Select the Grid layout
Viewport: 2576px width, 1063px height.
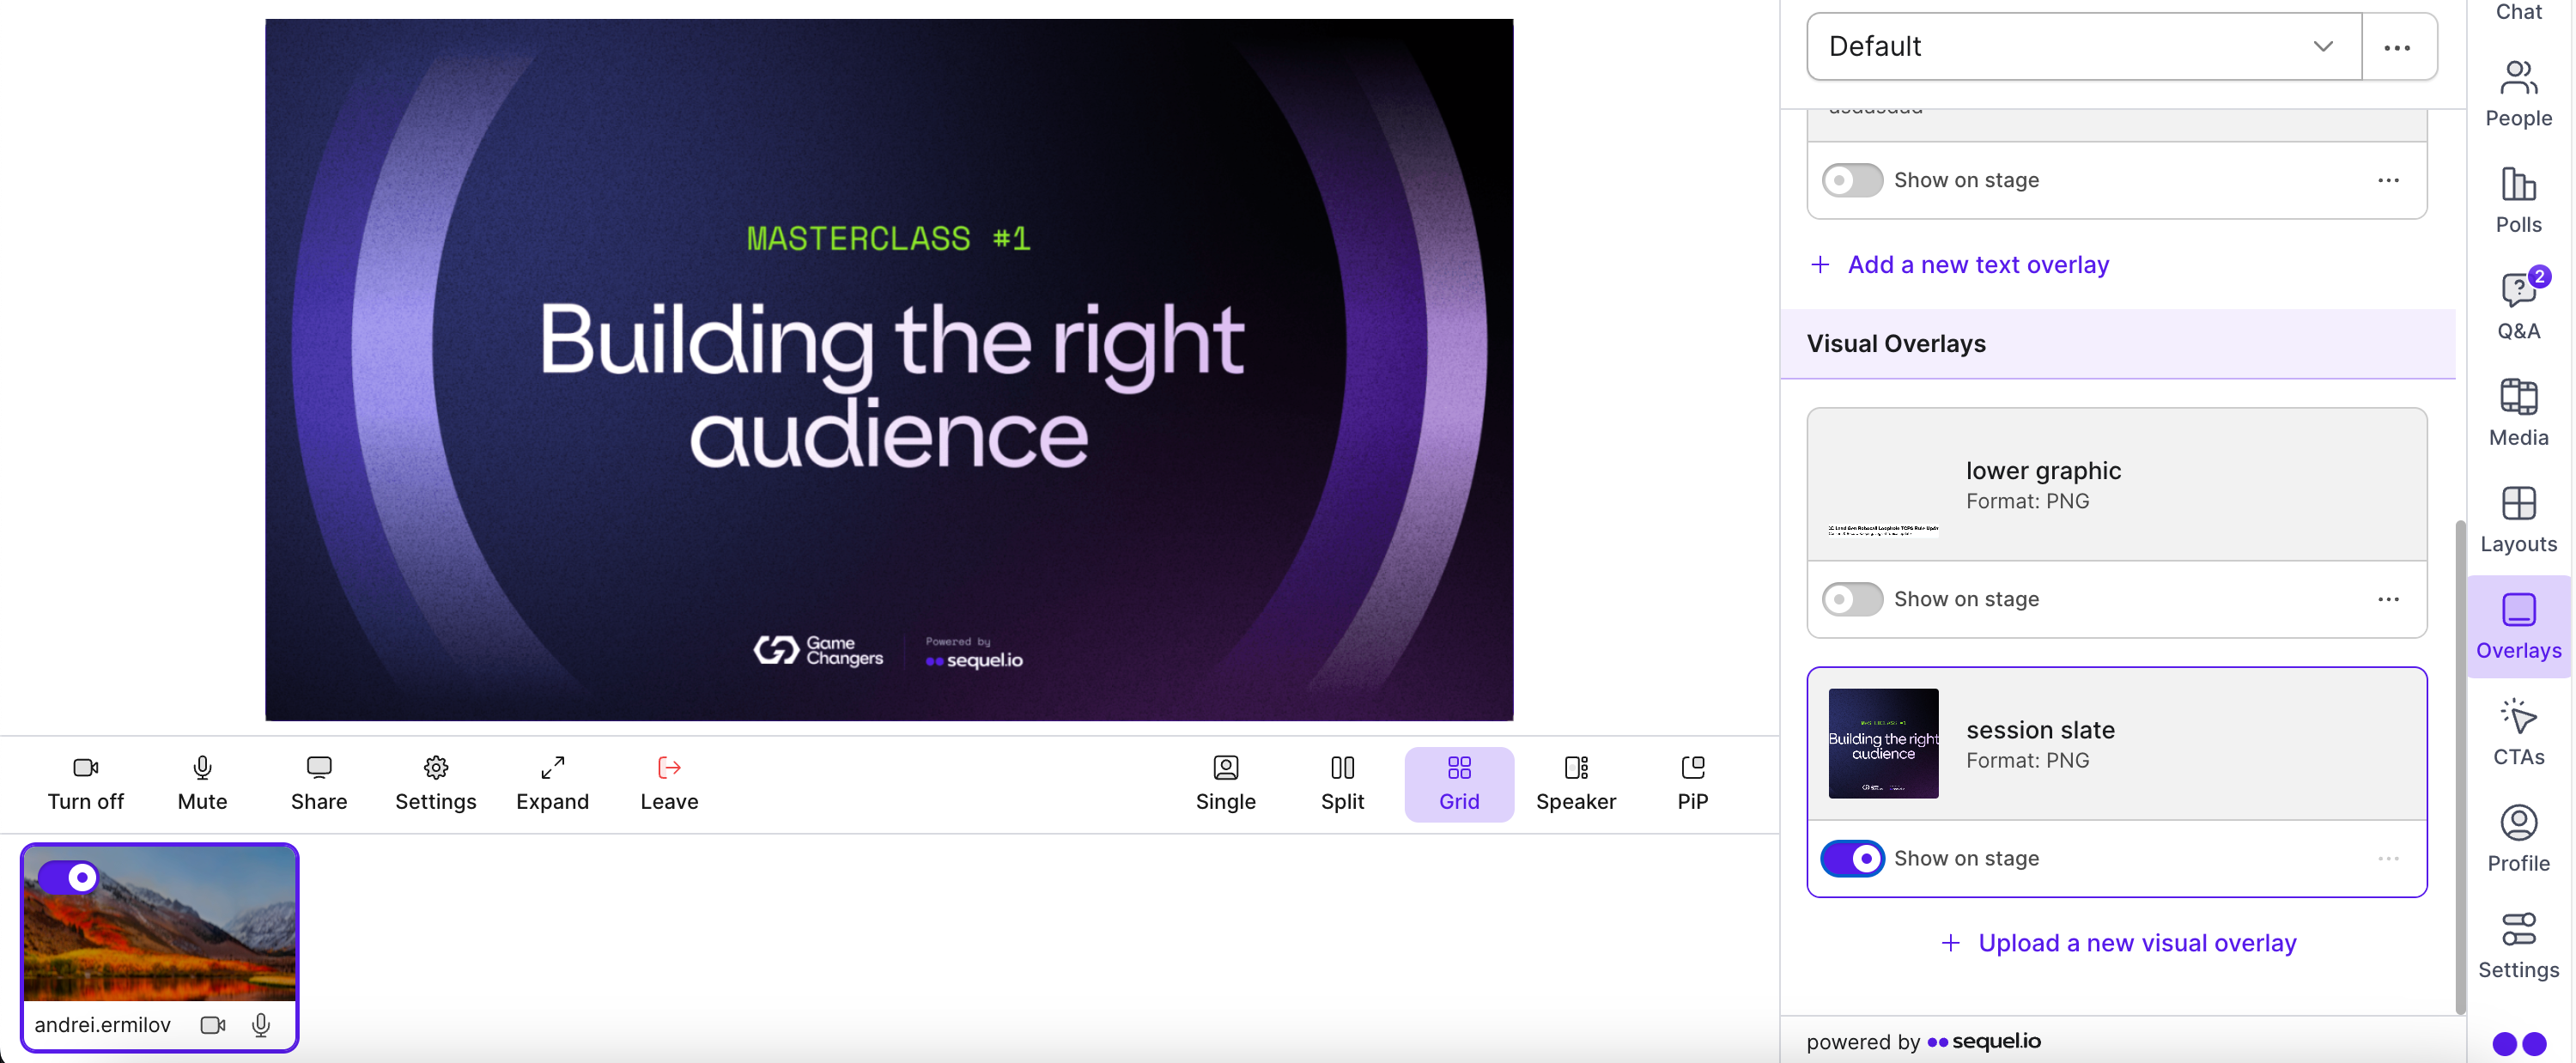tap(1459, 784)
